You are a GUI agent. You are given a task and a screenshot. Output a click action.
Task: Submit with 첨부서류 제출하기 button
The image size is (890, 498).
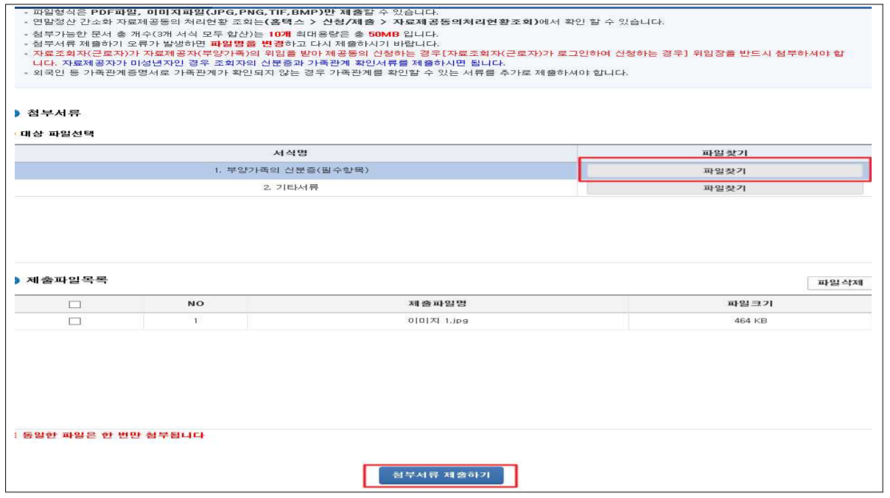pos(441,475)
